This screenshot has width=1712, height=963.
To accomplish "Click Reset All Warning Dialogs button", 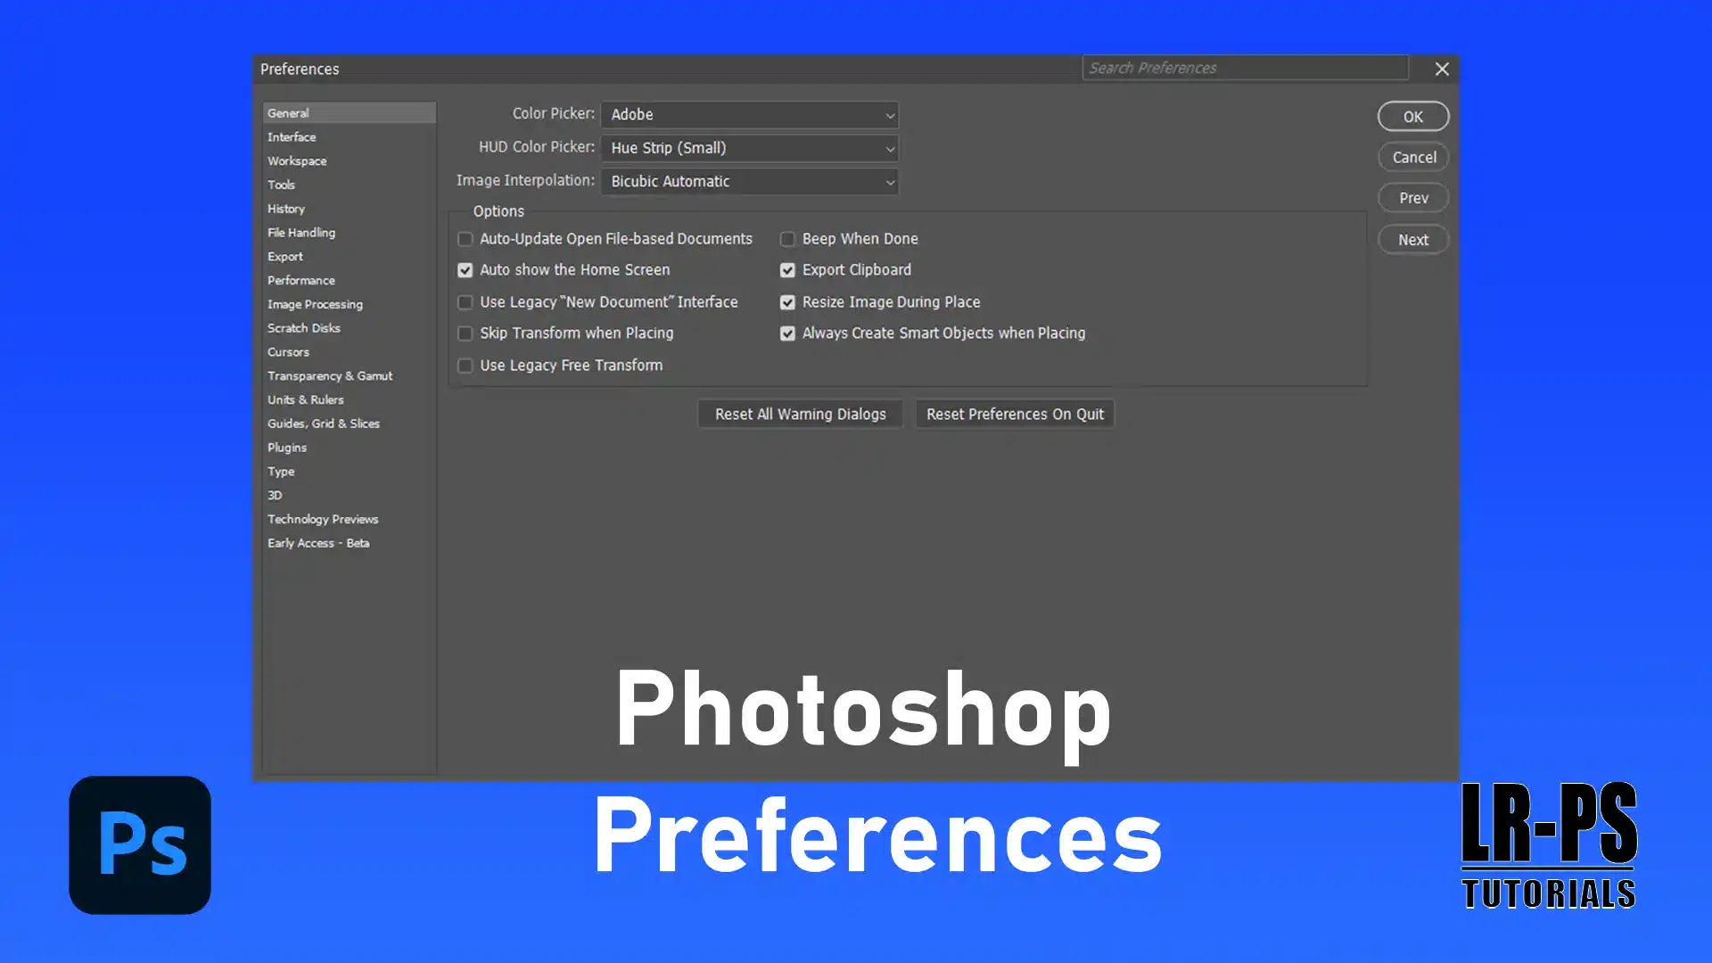I will tap(801, 413).
